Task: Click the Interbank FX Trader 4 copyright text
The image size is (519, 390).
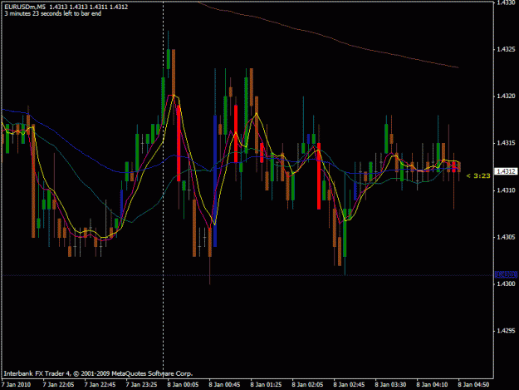Action: click(98, 373)
